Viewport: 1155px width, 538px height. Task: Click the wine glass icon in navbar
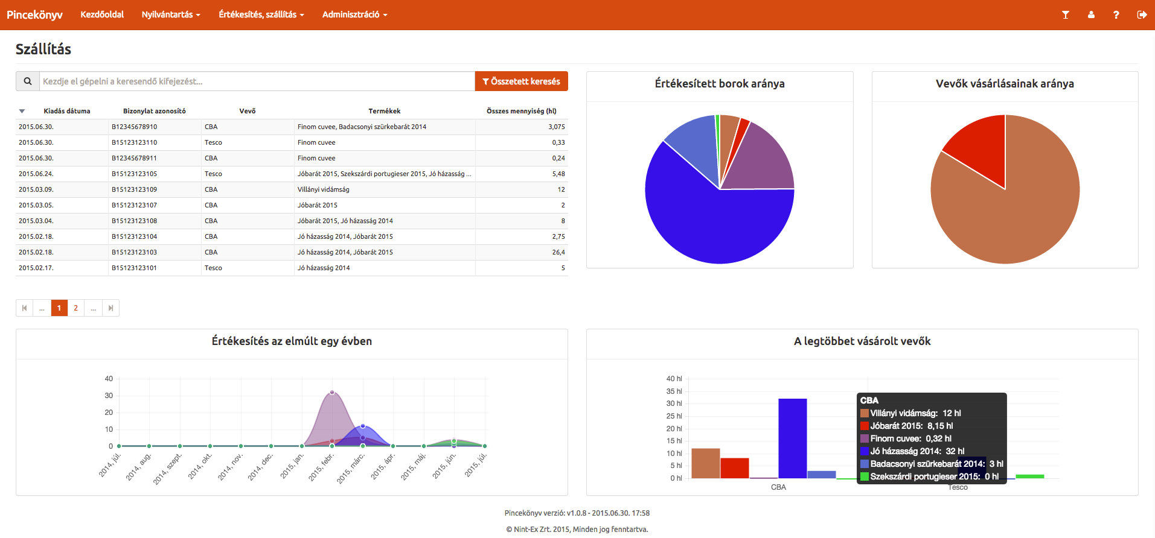[1066, 14]
